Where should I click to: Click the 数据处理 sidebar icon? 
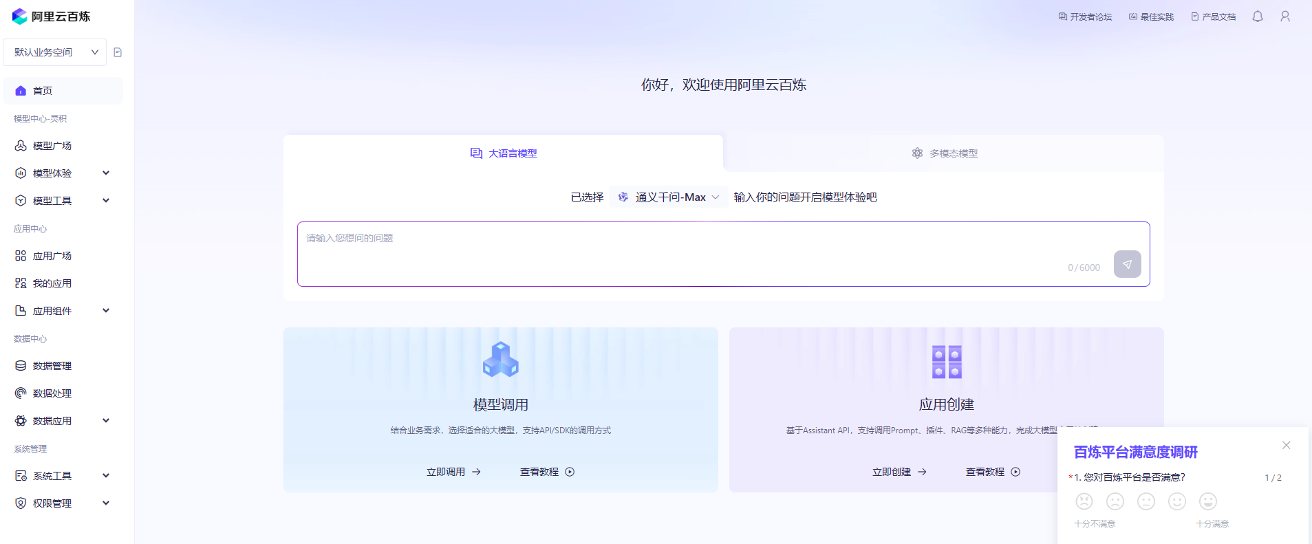click(21, 393)
